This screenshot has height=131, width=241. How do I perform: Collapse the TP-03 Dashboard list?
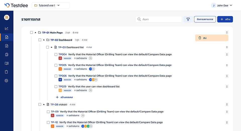pyautogui.click(x=52, y=47)
